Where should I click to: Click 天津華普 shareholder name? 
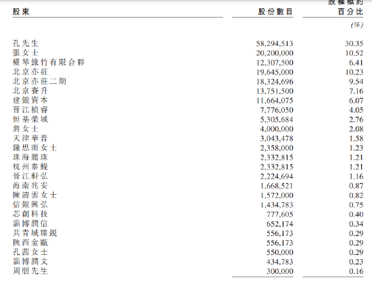tap(30, 138)
